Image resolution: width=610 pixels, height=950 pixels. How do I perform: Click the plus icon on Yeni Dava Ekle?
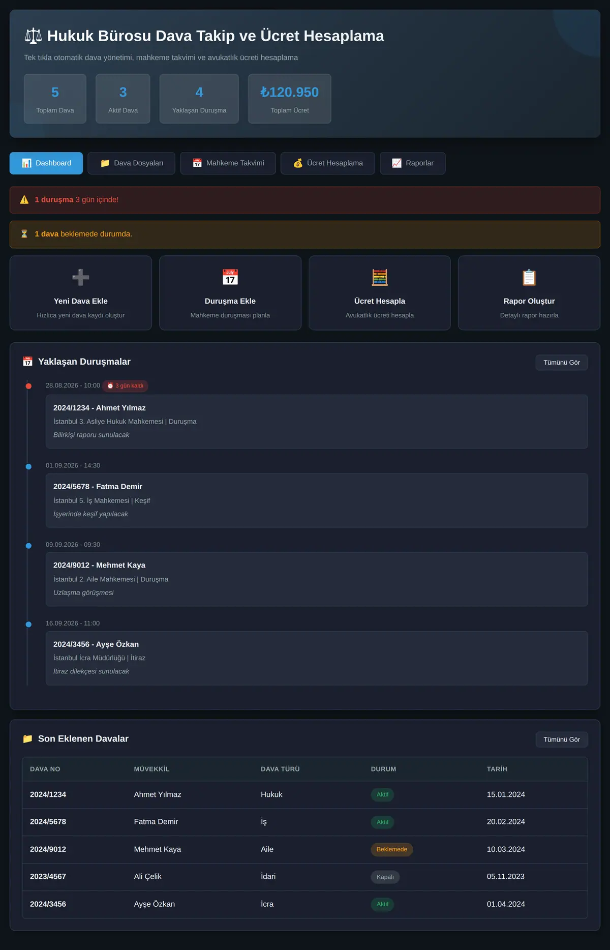coord(81,278)
